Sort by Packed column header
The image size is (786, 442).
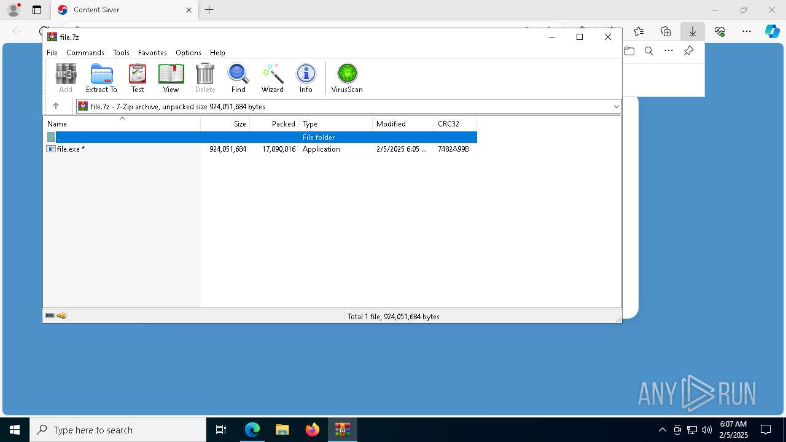point(274,124)
